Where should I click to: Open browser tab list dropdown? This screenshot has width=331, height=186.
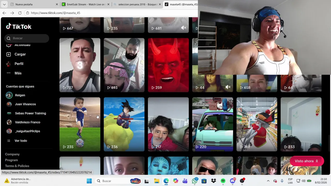pos(4,4)
